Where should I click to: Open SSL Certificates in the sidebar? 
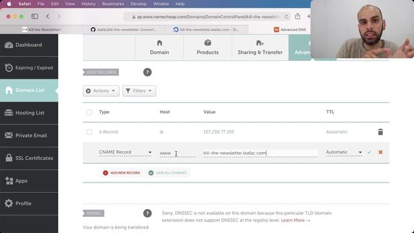click(29, 158)
